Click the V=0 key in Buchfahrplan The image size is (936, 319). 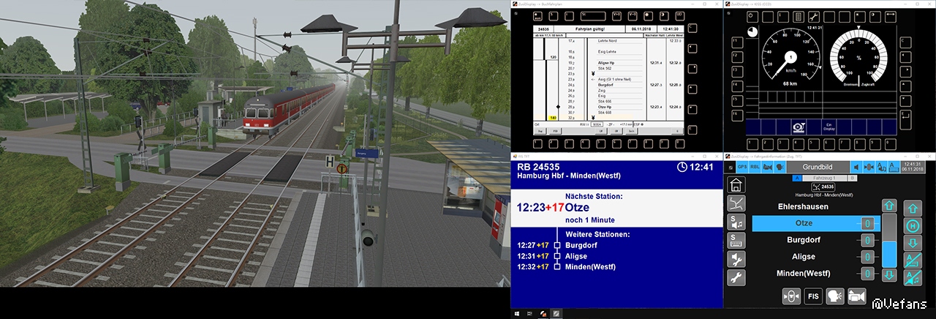click(633, 15)
